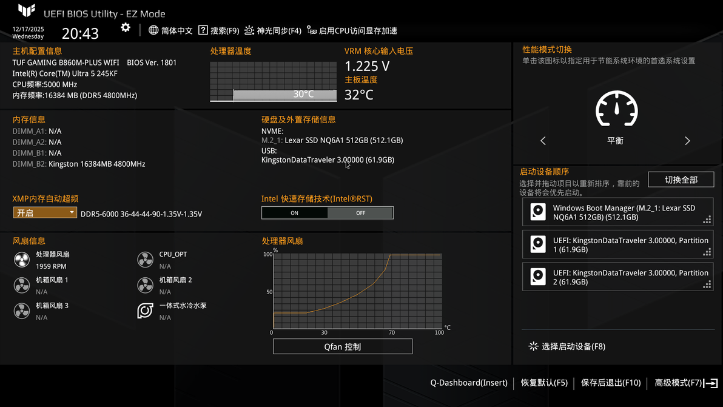Click the 机箱风扇 1 fan icon
Screen dimensions: 723x407
click(22, 286)
